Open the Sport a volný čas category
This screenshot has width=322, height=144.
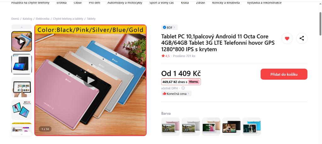(x=161, y=3)
